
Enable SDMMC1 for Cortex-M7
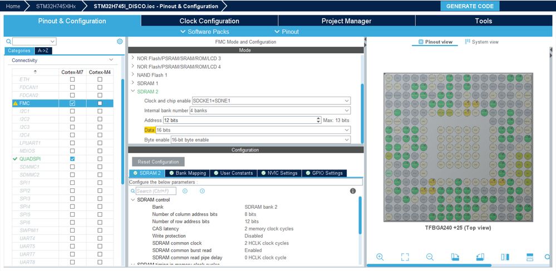point(72,167)
